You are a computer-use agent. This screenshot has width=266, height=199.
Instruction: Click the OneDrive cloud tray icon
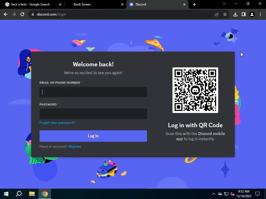(220, 194)
